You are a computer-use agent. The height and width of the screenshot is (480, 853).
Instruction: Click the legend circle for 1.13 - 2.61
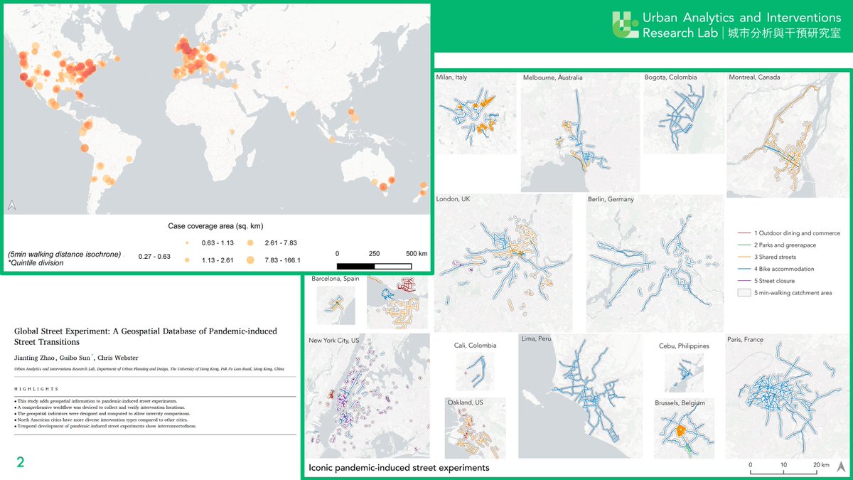coord(187,260)
